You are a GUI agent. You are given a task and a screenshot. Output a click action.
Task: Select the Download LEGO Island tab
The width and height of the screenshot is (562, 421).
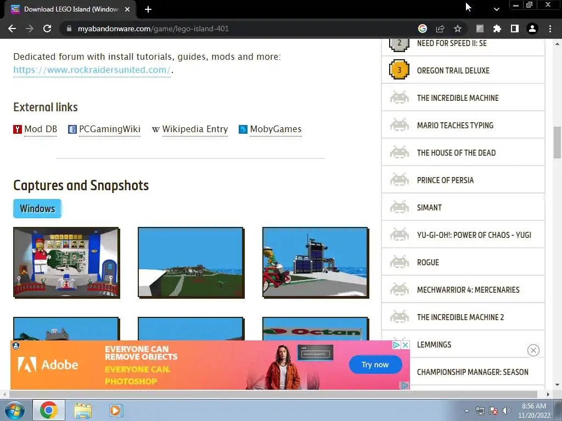pyautogui.click(x=71, y=9)
